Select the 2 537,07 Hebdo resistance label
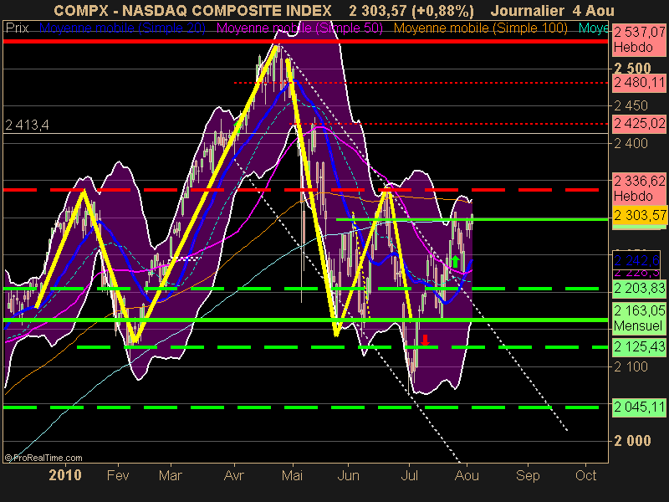Image resolution: width=669 pixels, height=502 pixels. coord(639,39)
